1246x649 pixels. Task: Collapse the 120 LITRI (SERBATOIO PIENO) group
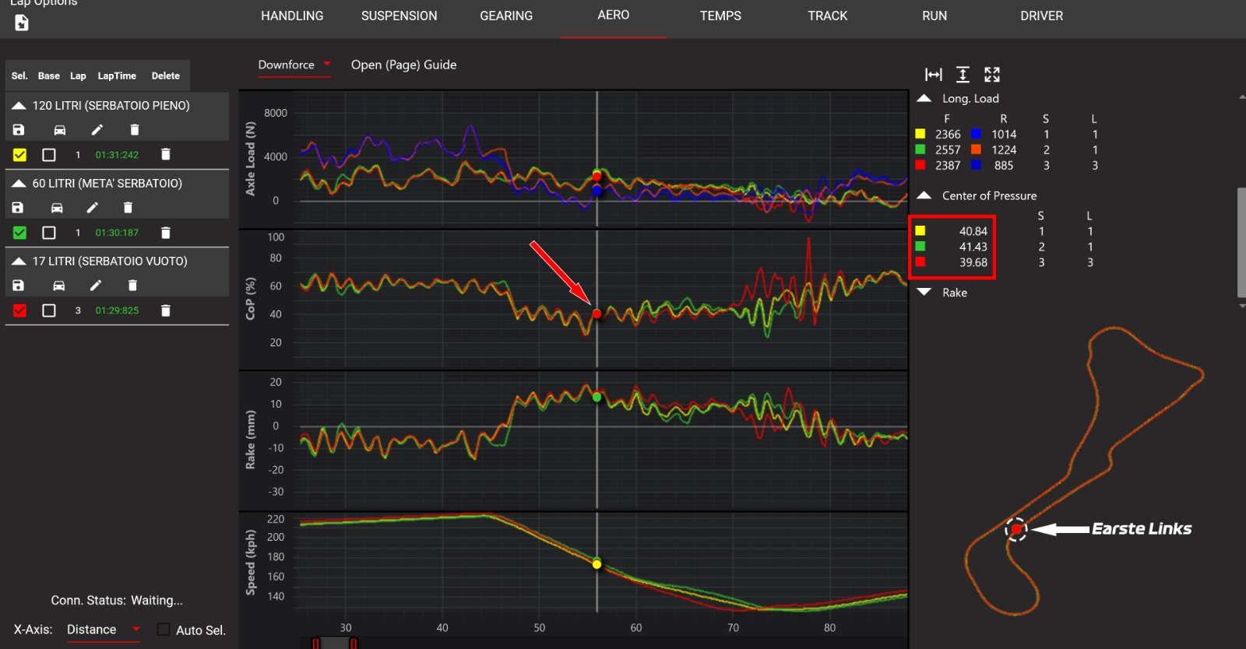pyautogui.click(x=19, y=105)
